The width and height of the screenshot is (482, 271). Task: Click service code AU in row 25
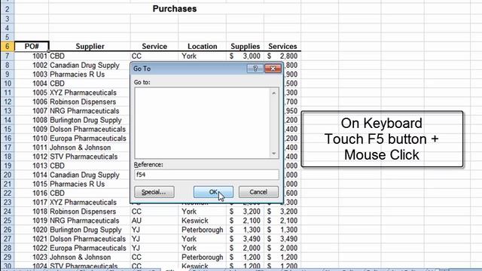click(x=136, y=221)
